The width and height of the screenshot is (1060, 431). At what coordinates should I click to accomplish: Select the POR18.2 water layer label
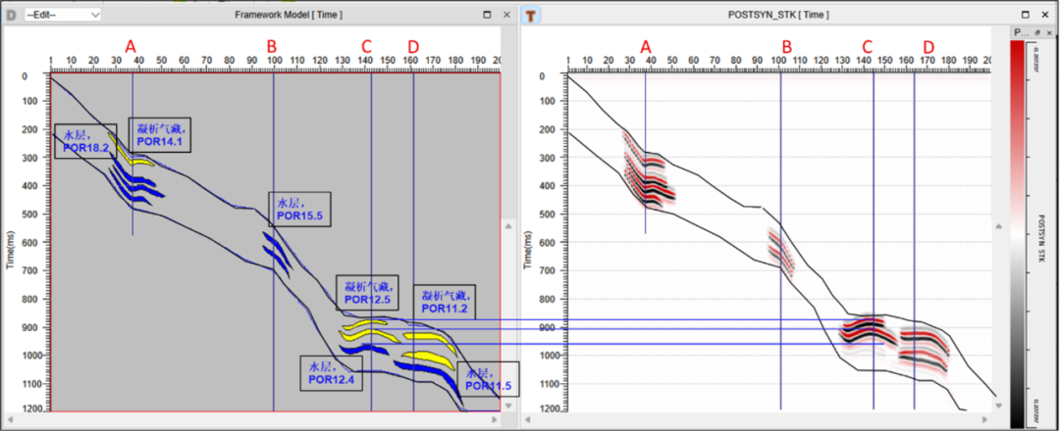click(85, 141)
